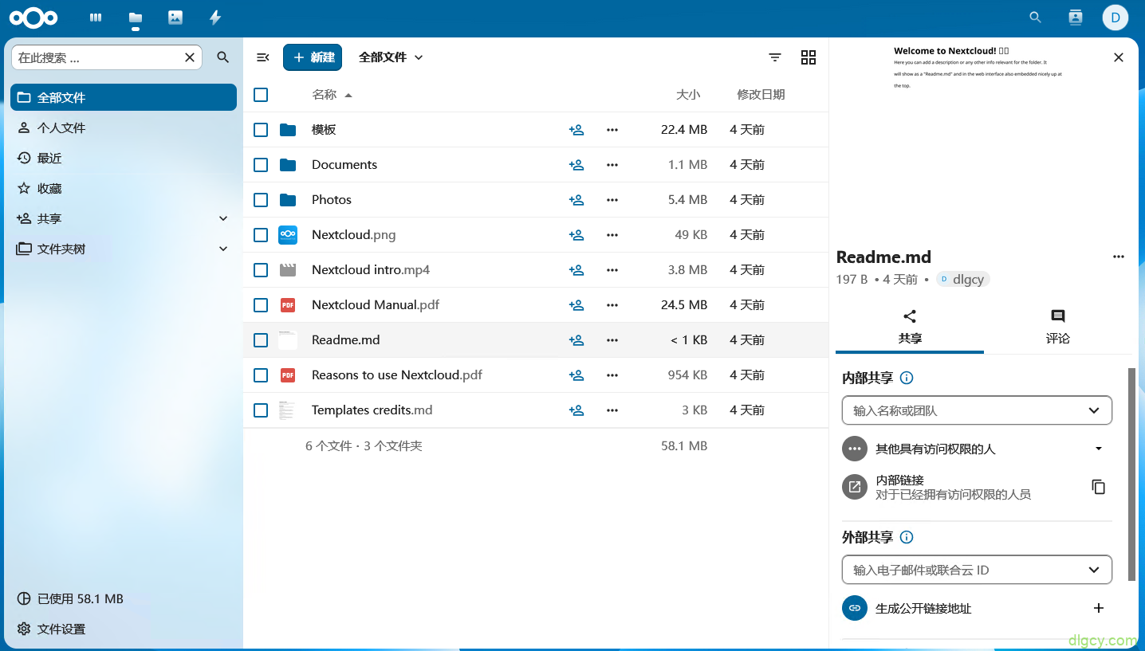1145x651 pixels.
Task: Sort by 名称 column header
Action: click(x=332, y=95)
